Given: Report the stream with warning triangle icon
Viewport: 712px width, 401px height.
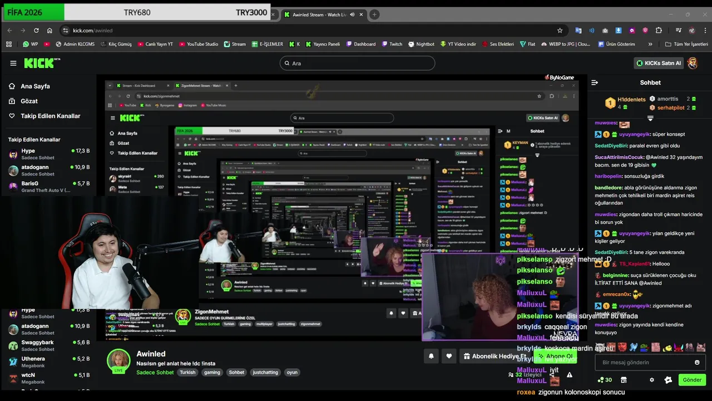Looking at the screenshot, I should pos(569,375).
